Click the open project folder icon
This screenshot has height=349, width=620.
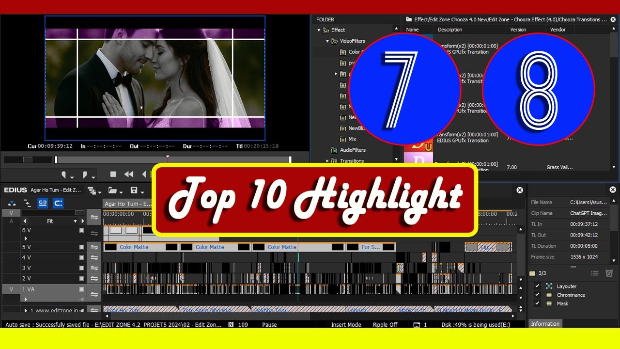click(x=112, y=190)
